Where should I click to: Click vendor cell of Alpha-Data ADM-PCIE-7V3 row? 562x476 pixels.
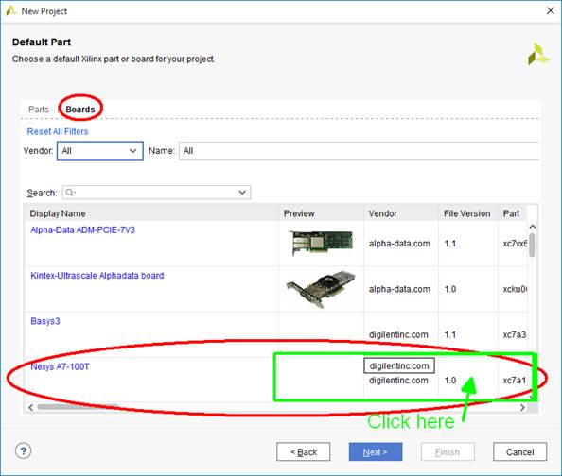click(x=399, y=244)
